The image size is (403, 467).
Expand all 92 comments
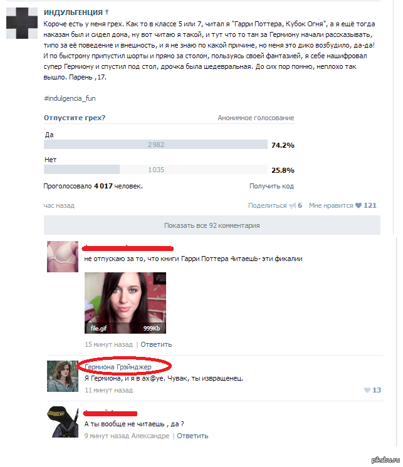(212, 225)
